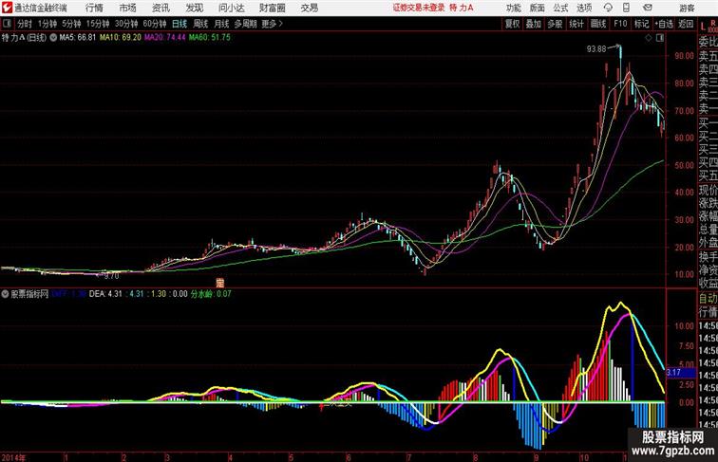
Task: Open the 行情 menu
Action: coord(94,8)
